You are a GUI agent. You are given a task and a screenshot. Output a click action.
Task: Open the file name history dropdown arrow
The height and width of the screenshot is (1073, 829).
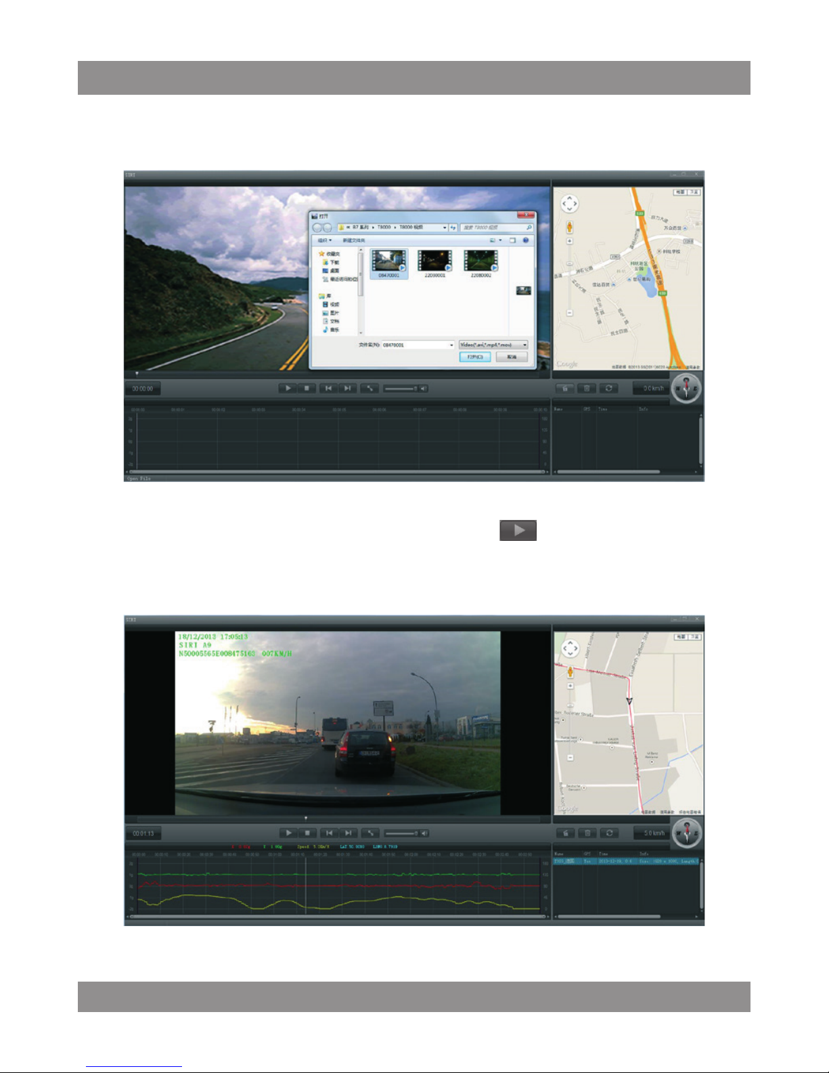coord(452,345)
